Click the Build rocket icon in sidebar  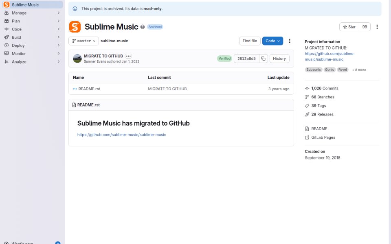pos(7,37)
